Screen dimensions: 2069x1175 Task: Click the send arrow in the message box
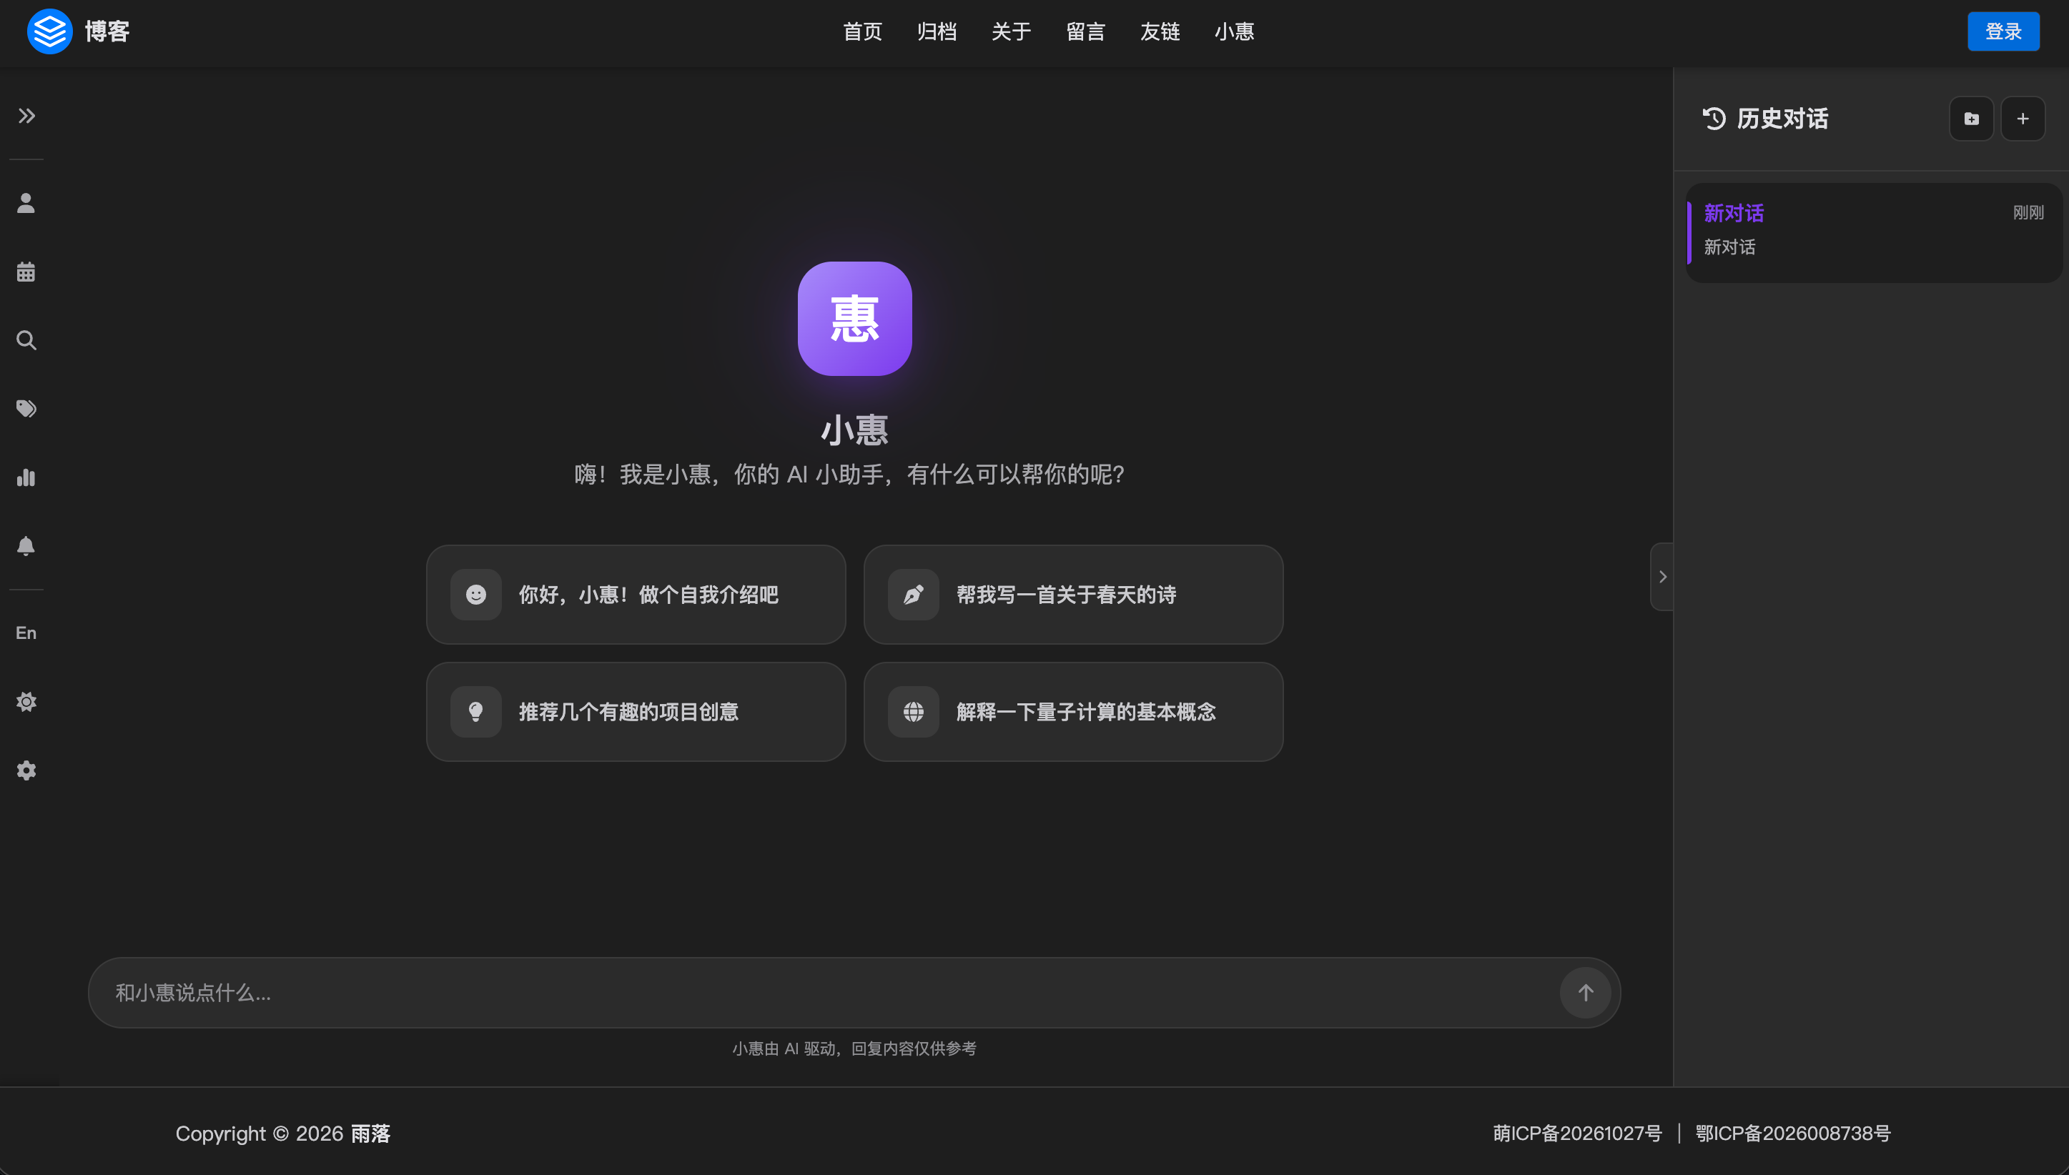coord(1586,993)
